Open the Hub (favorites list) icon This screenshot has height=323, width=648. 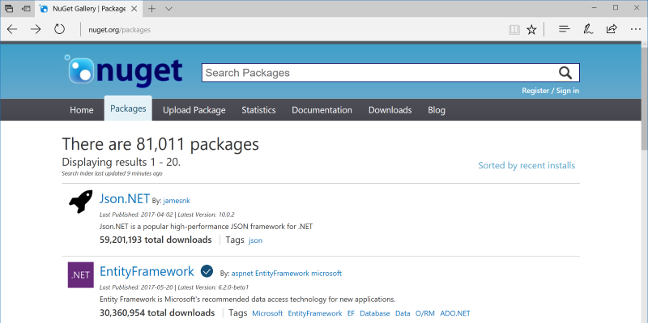coord(564,29)
